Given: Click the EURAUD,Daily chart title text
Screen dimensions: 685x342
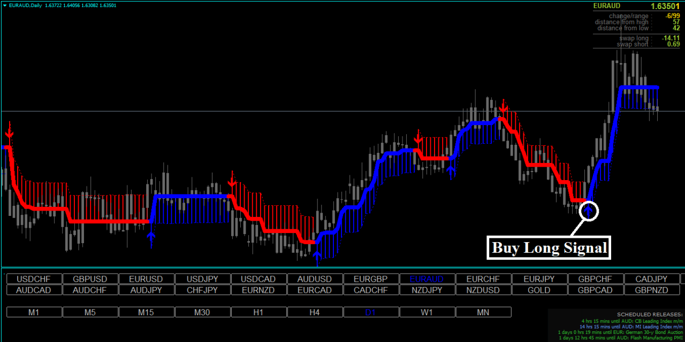Looking at the screenshot, I should point(25,5).
